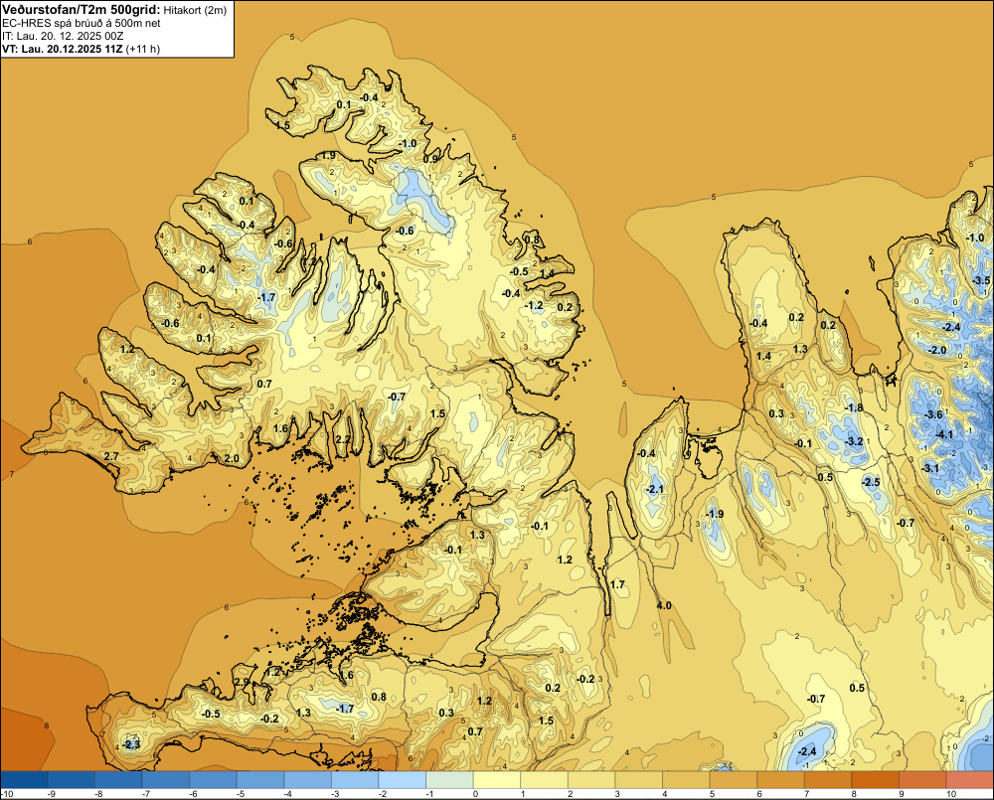Click the -2.5 temperature value on the map
Screen dimensions: 994x800
[x=871, y=482]
